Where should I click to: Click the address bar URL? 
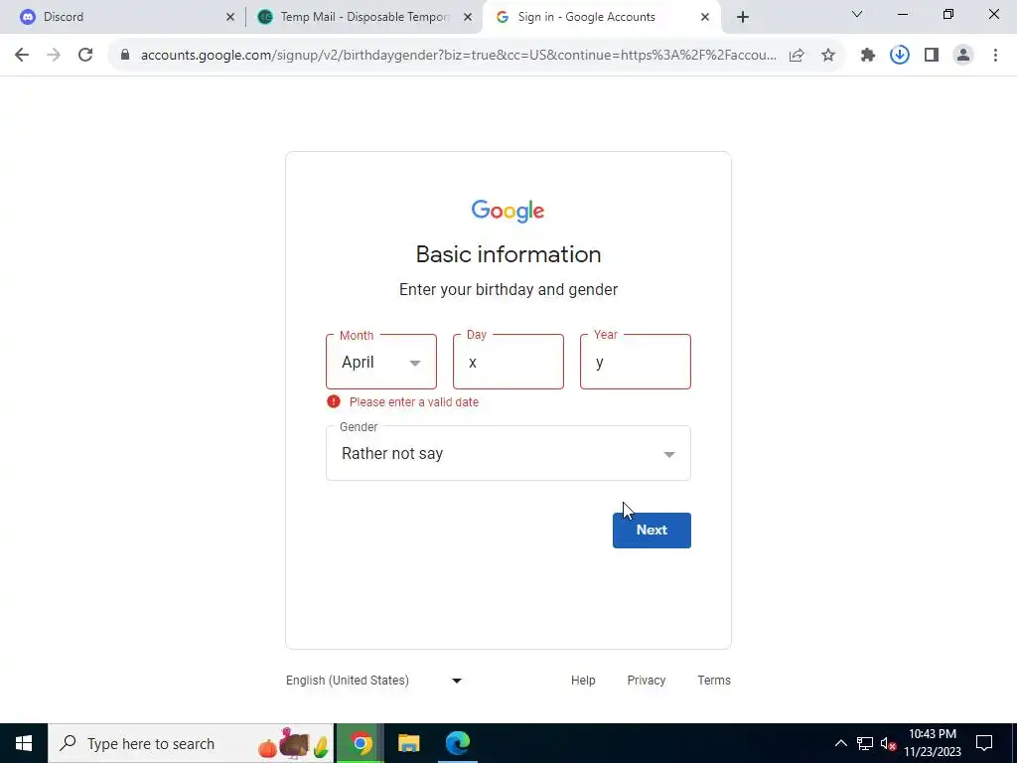pos(458,56)
